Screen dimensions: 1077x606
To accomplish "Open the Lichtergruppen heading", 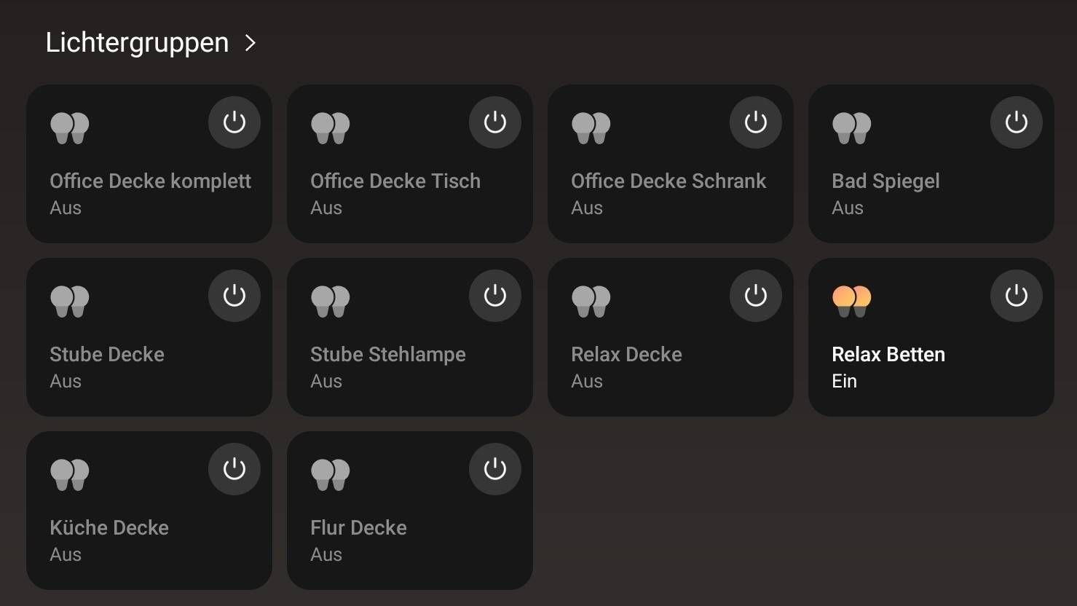I will (x=137, y=42).
